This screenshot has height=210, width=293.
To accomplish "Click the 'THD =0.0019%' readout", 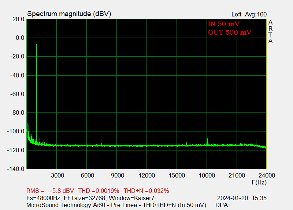I will [99, 191].
